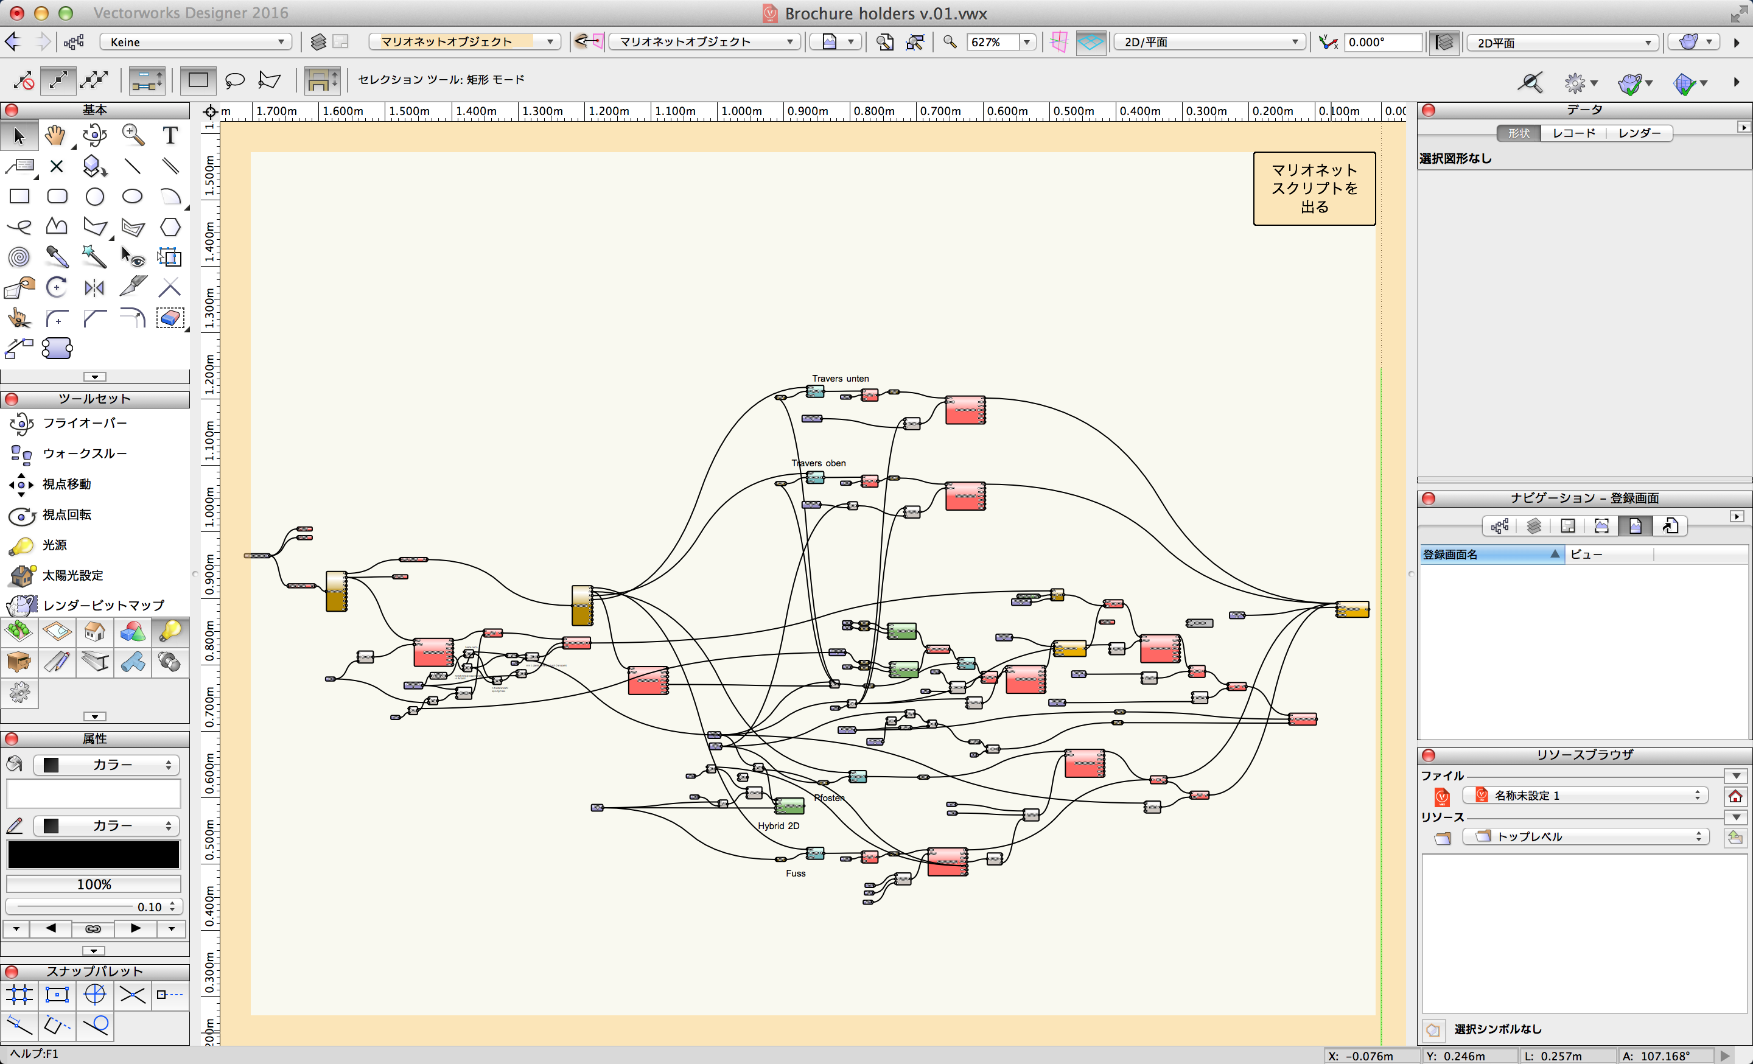Select the Hexagon polygon tool
The image size is (1753, 1064).
click(x=170, y=227)
